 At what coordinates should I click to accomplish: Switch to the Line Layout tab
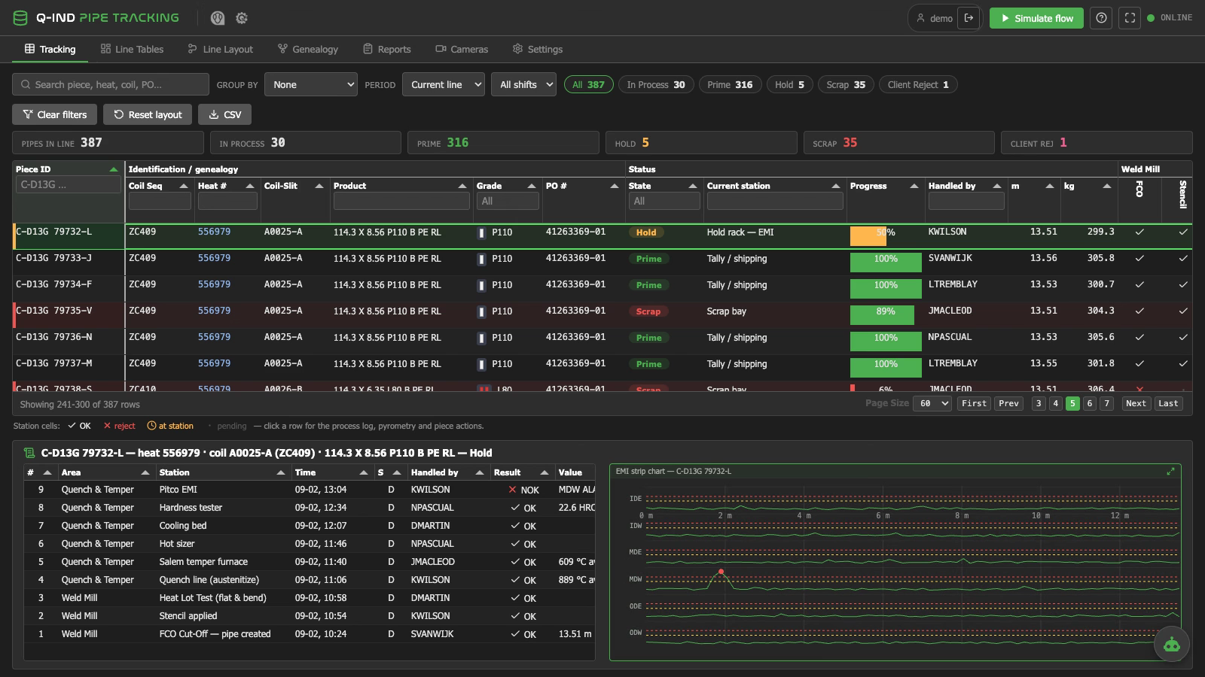tap(221, 49)
